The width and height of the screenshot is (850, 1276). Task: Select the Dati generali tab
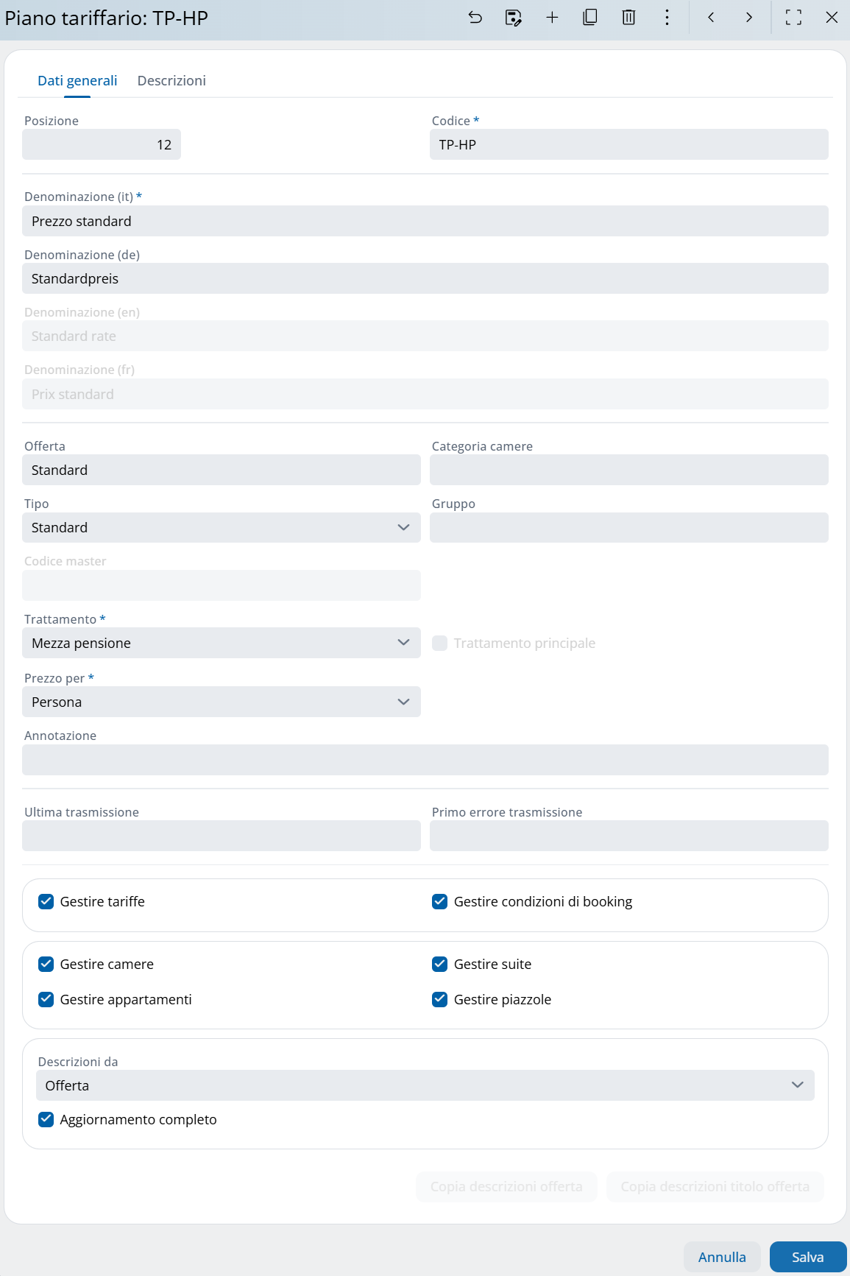coord(77,81)
